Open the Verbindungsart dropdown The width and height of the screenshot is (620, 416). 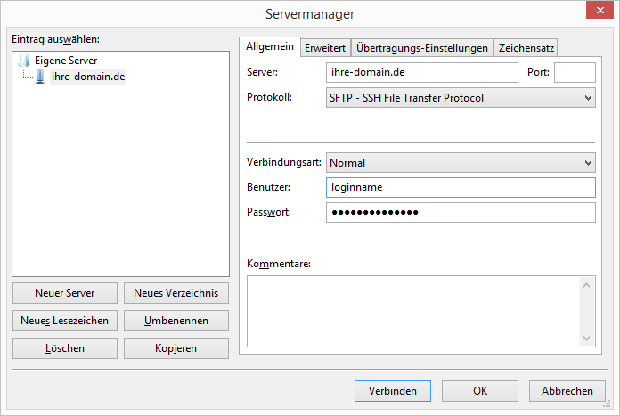coord(461,162)
